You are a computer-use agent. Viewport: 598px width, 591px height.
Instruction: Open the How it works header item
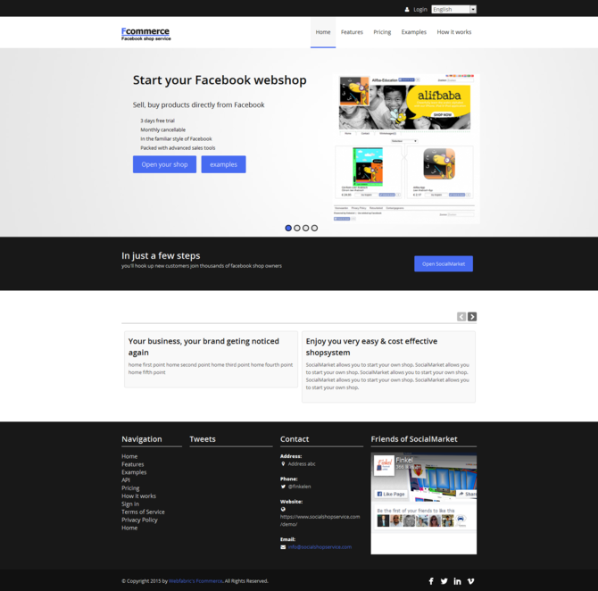tap(453, 32)
